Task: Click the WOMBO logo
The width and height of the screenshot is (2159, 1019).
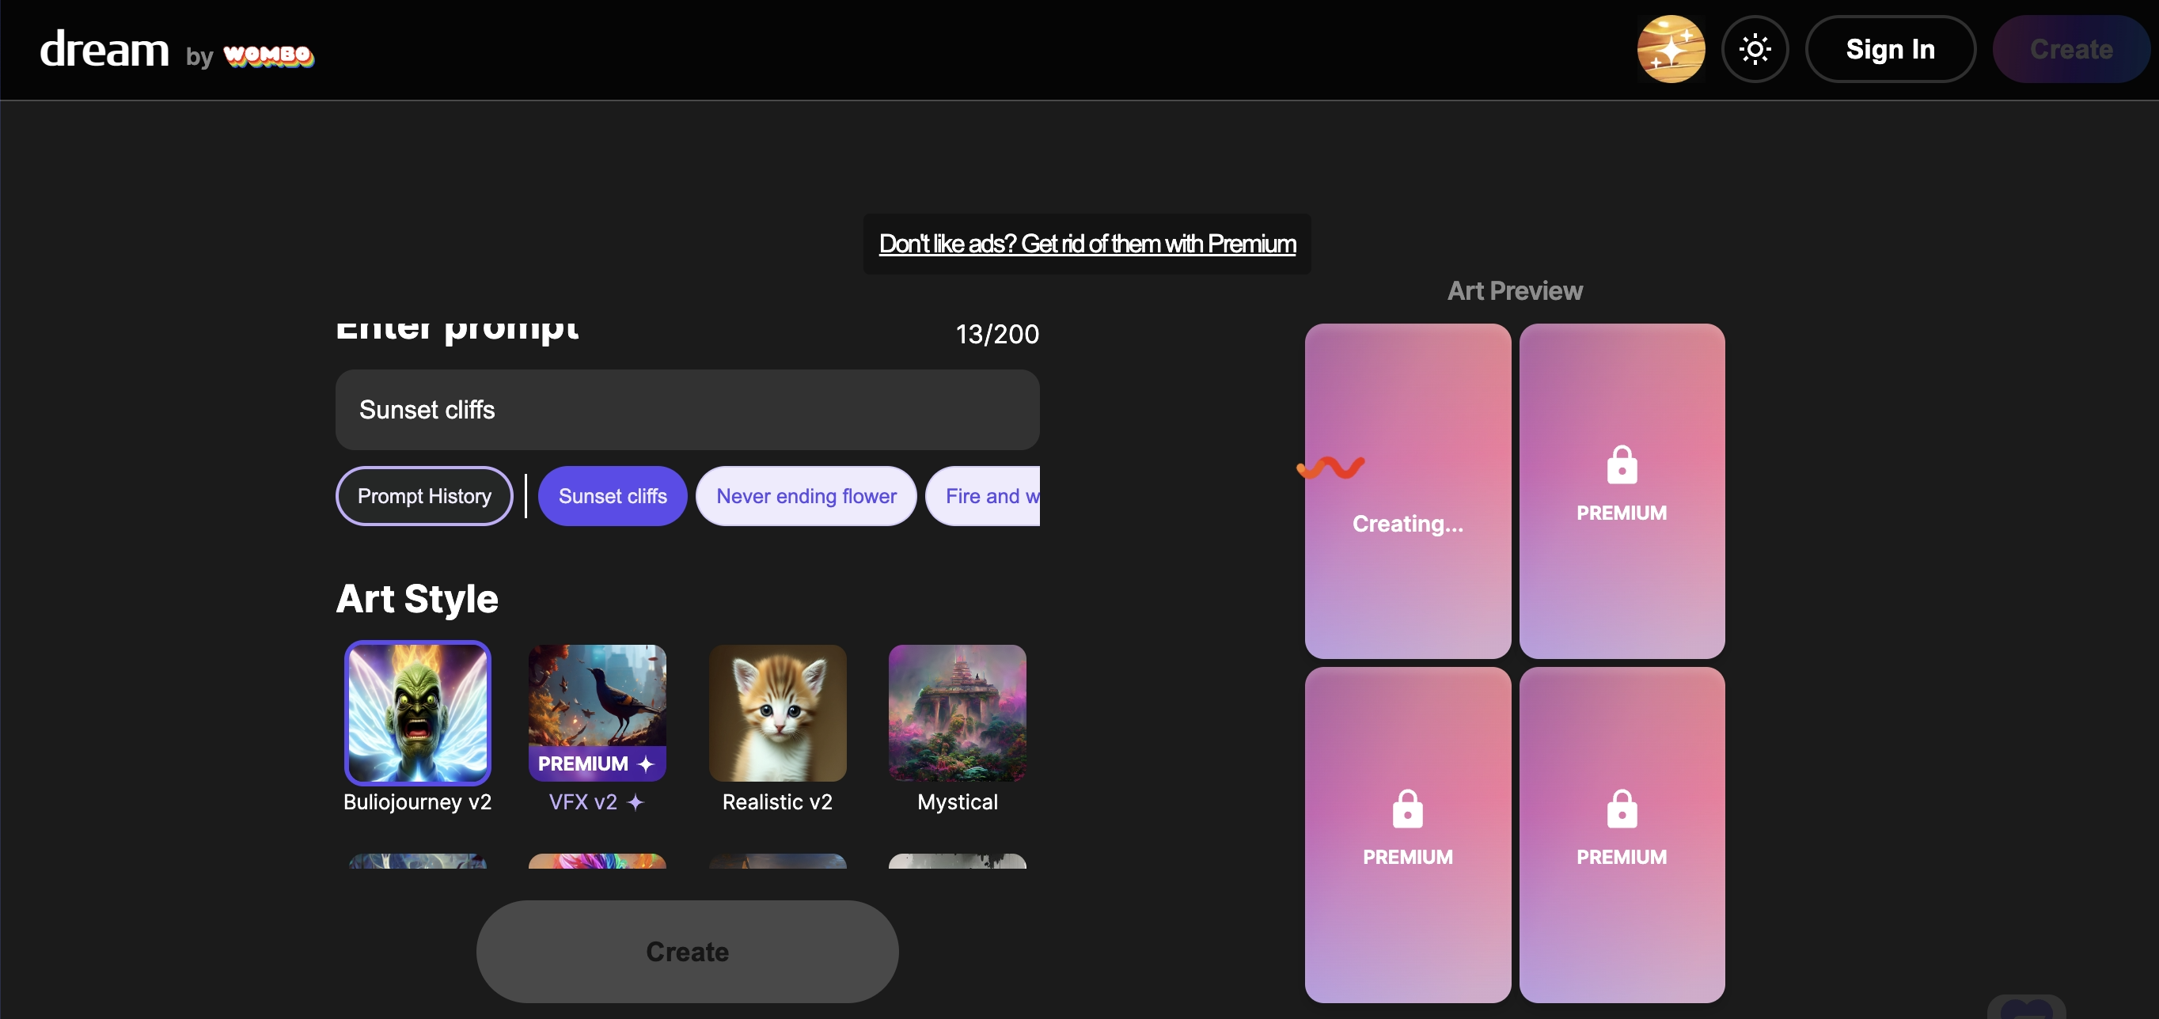Action: (268, 55)
